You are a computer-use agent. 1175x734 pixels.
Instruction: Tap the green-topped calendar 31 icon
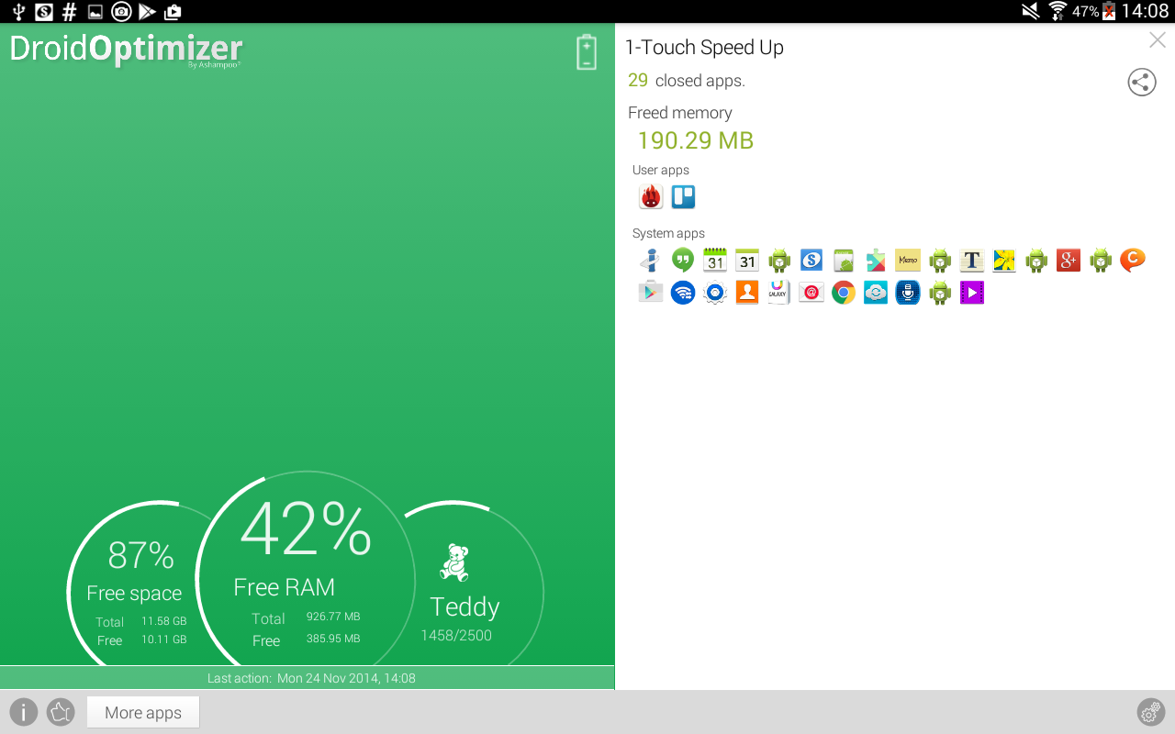coord(715,261)
